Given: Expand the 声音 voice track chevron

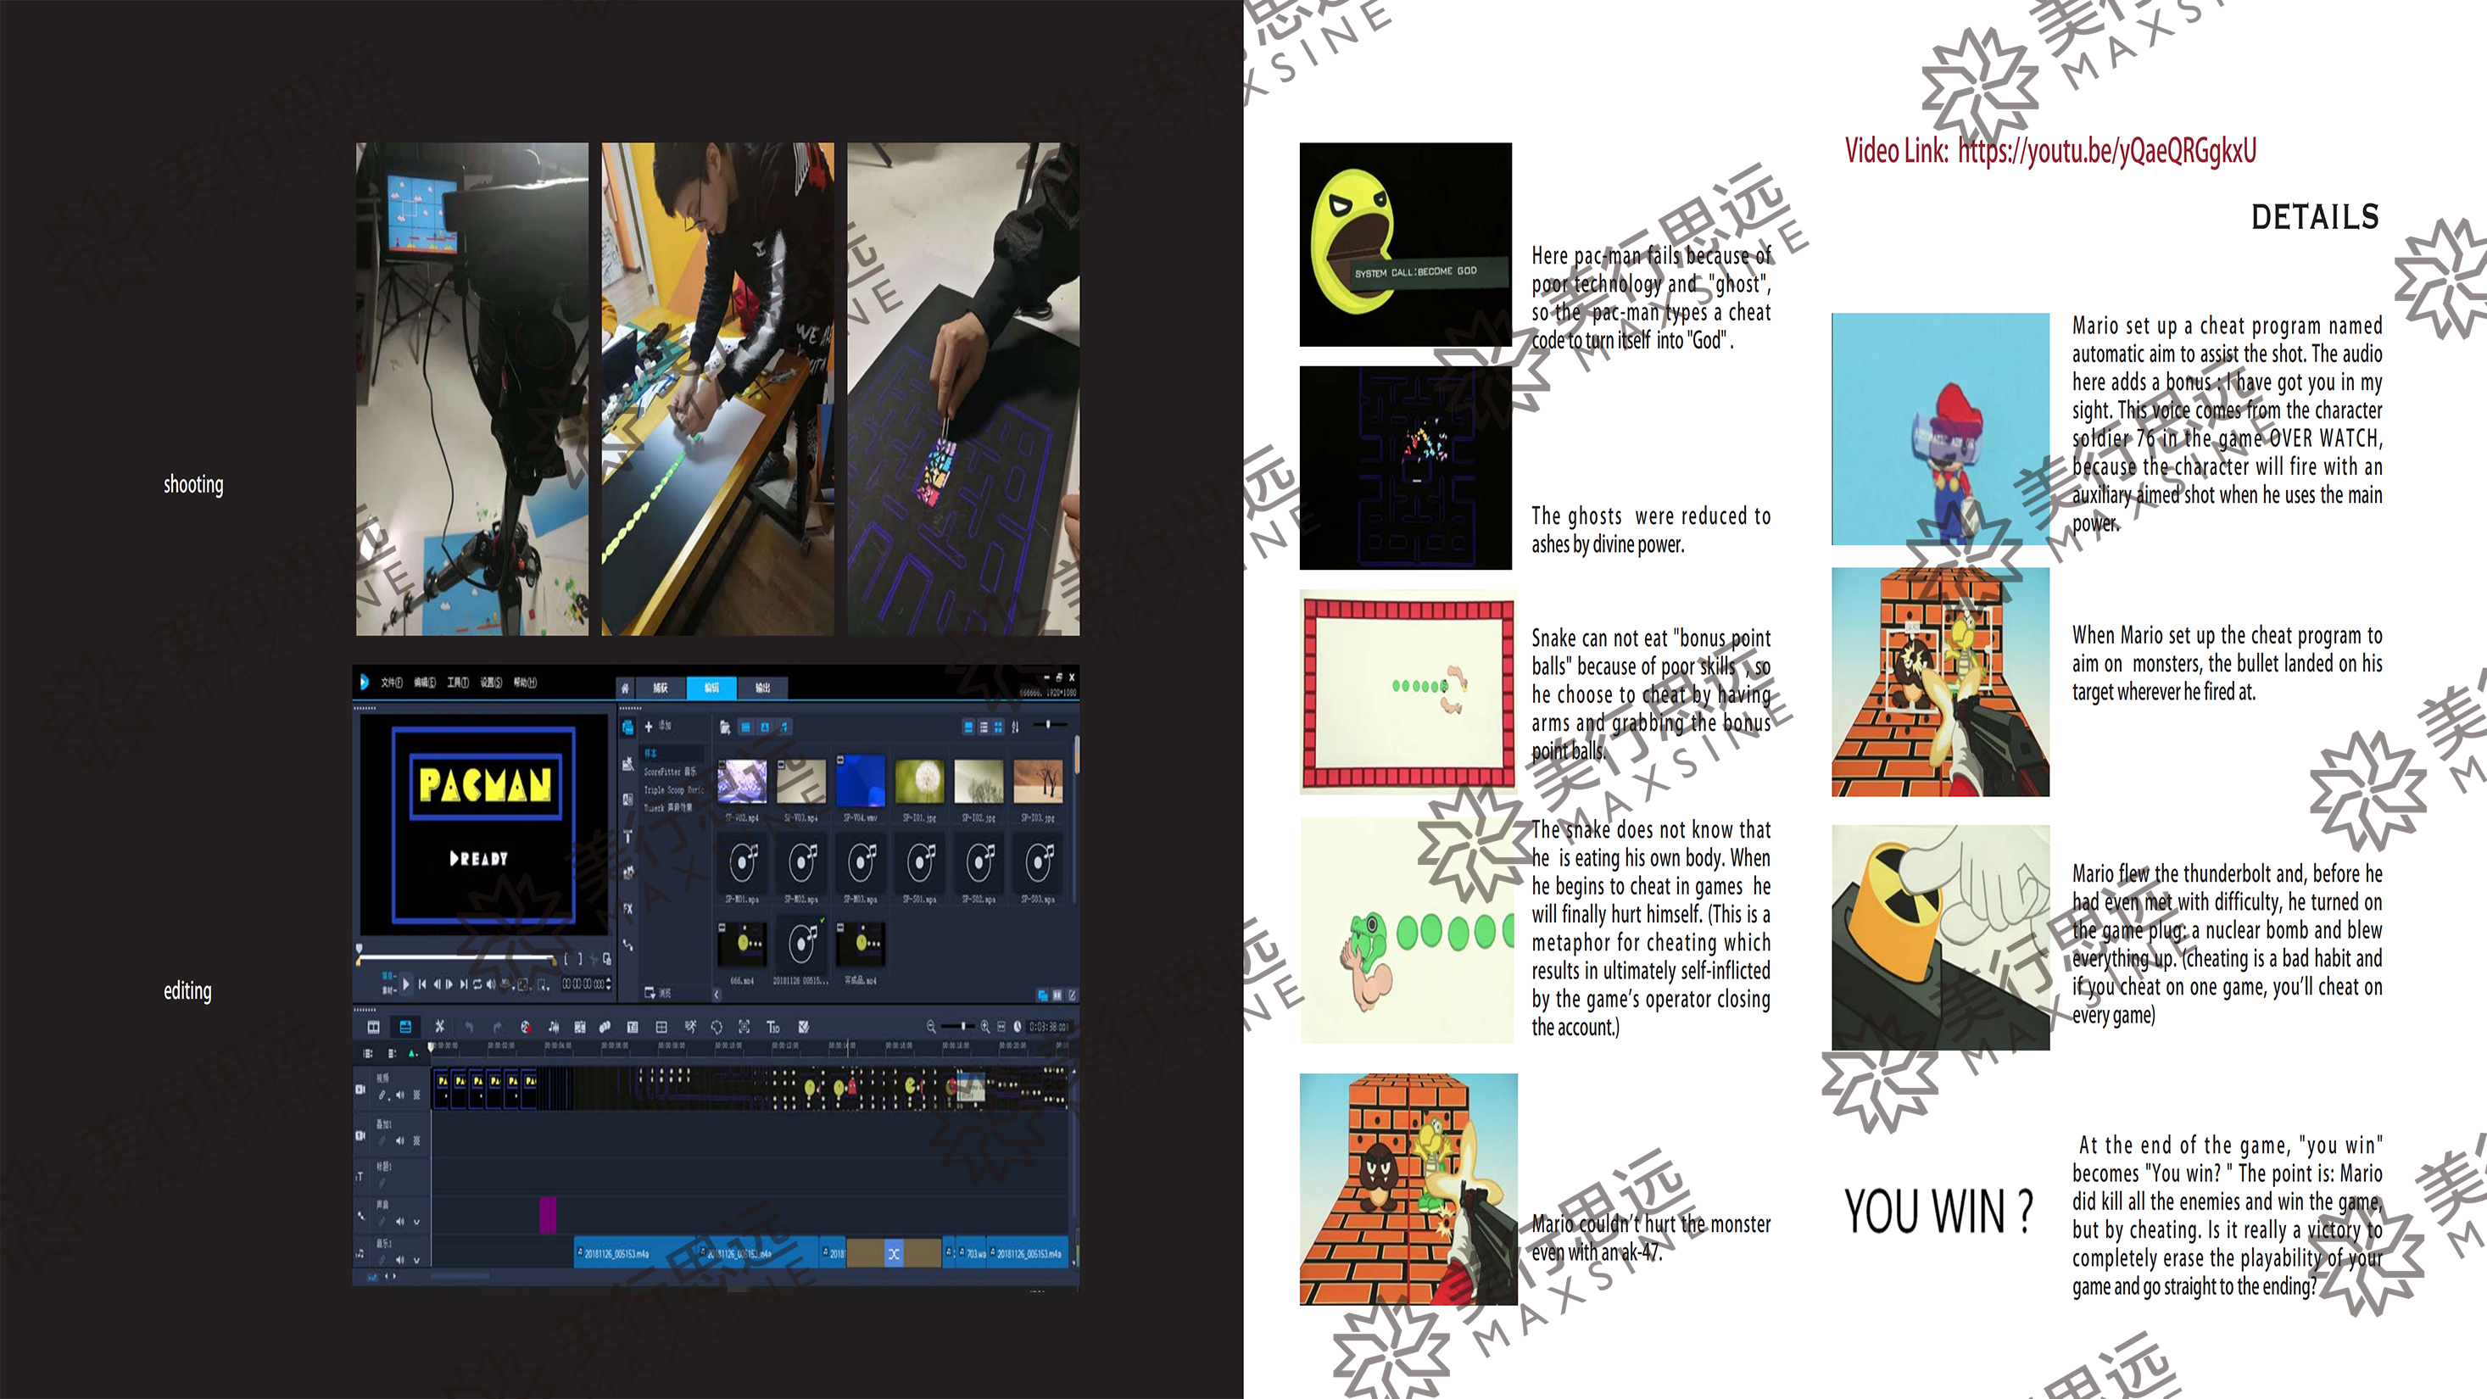Looking at the screenshot, I should [417, 1223].
